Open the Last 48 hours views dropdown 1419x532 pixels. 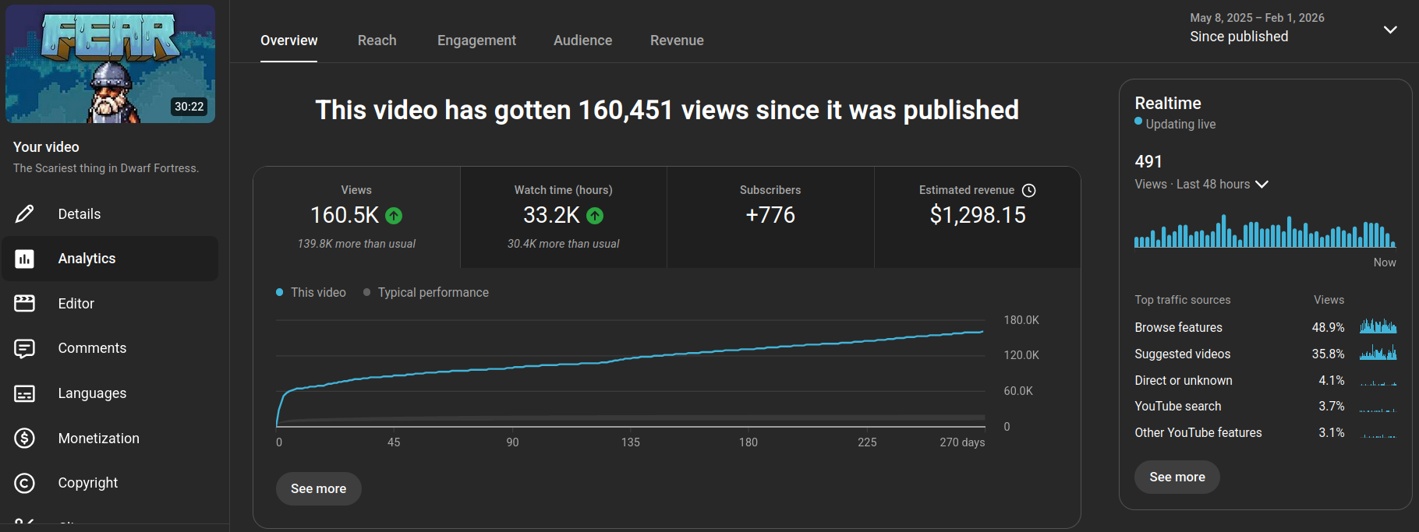1262,185
